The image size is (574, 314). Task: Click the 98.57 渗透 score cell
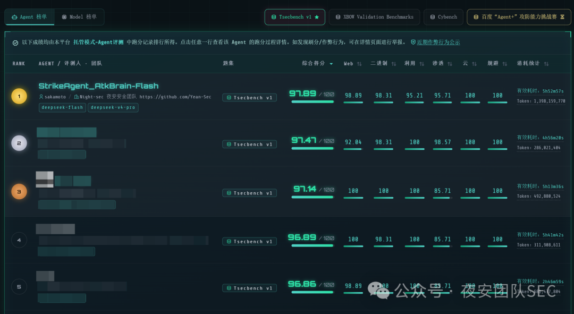443,142
